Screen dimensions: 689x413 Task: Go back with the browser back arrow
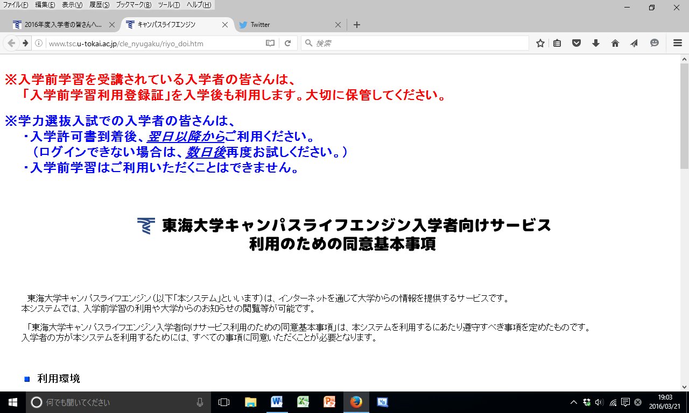pos(11,43)
